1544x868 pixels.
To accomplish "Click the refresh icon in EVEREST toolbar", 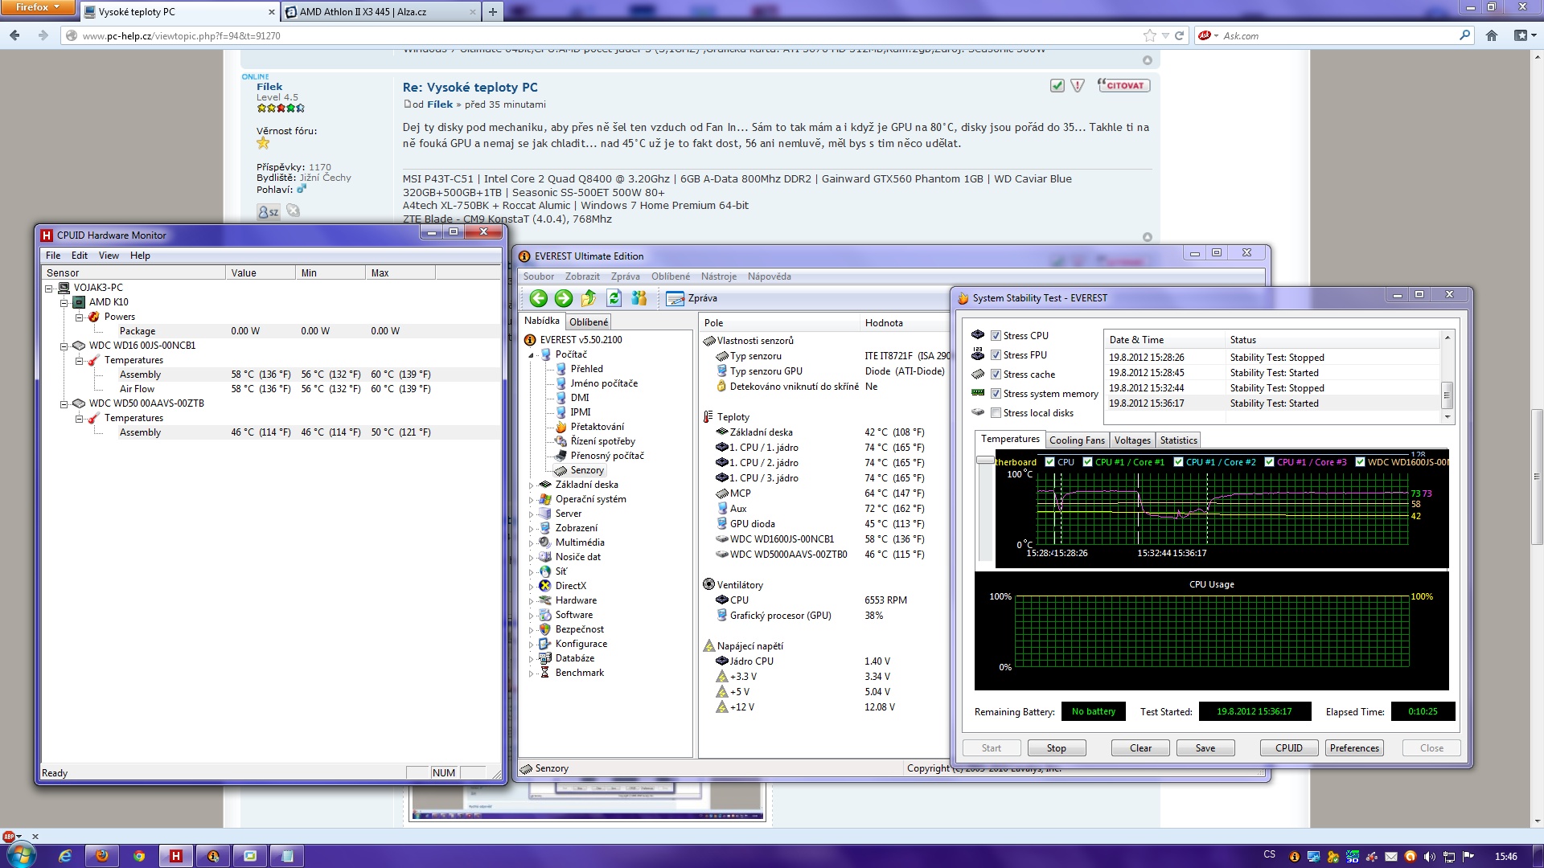I will [x=614, y=298].
